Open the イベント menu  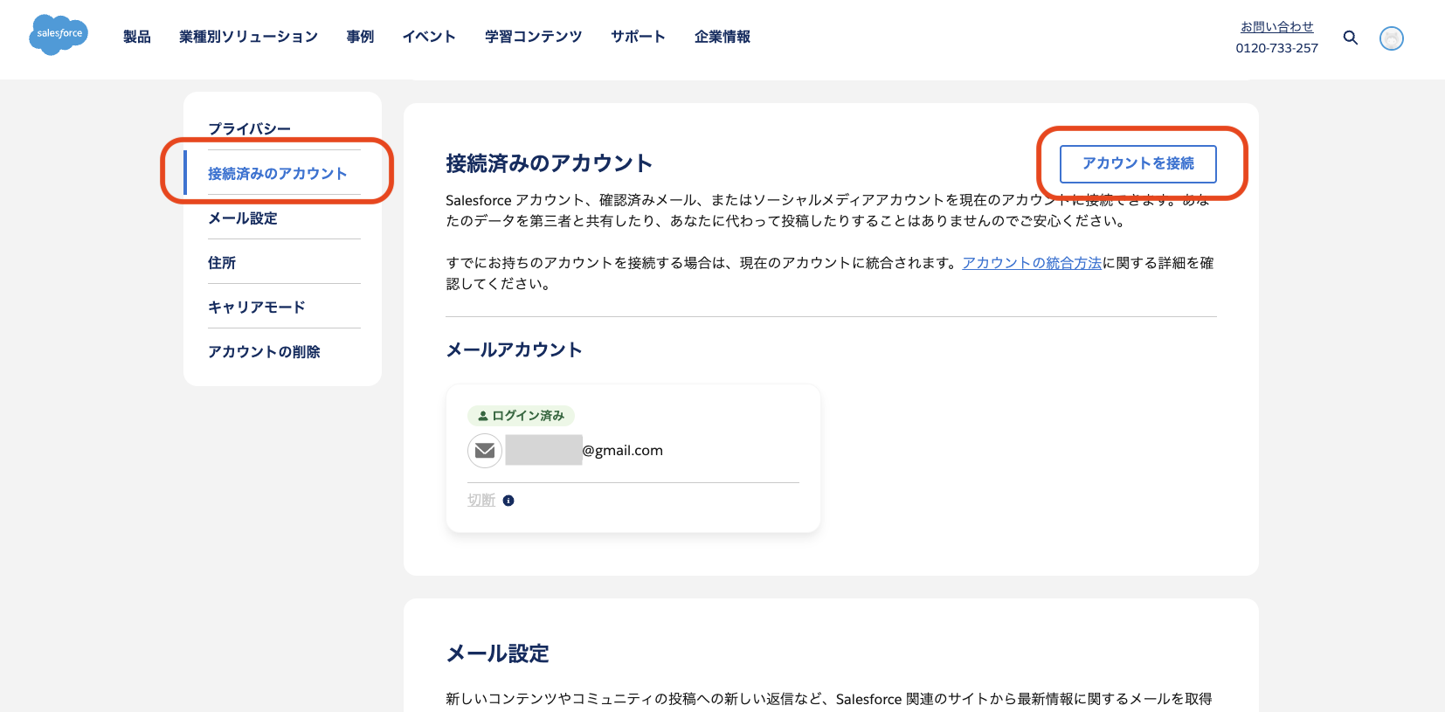pos(429,37)
